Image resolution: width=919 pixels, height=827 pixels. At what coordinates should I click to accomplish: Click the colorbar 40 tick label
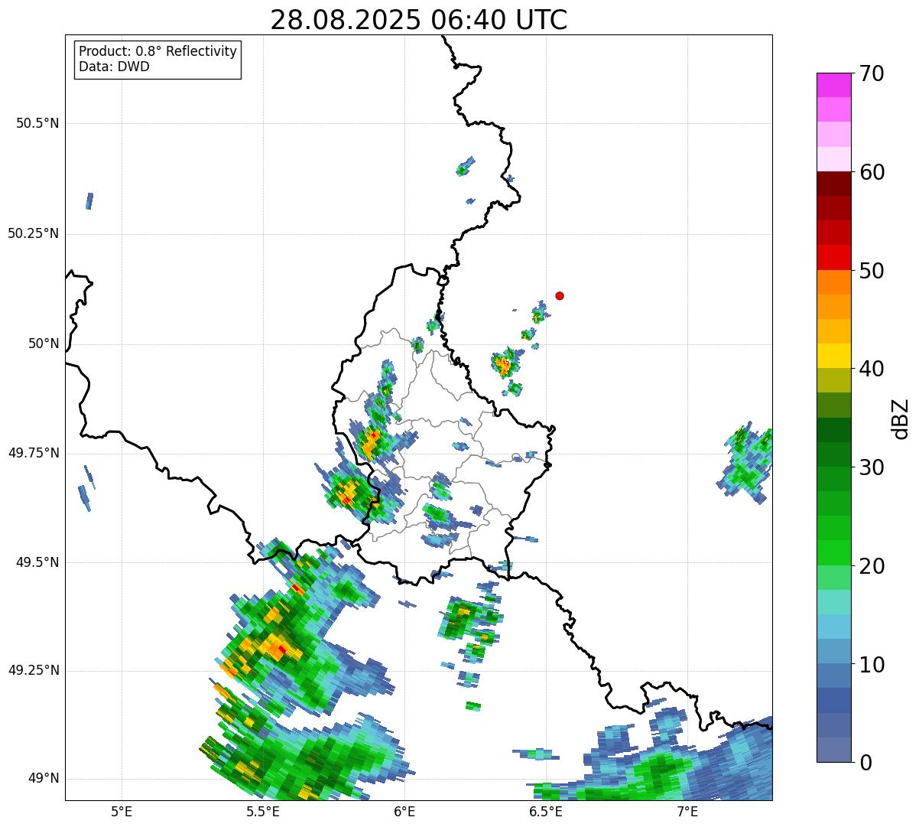click(x=872, y=369)
